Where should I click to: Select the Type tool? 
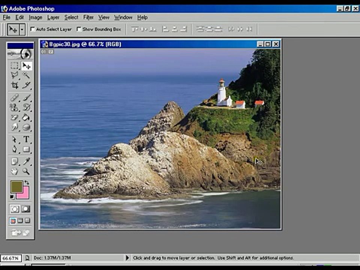click(26, 139)
